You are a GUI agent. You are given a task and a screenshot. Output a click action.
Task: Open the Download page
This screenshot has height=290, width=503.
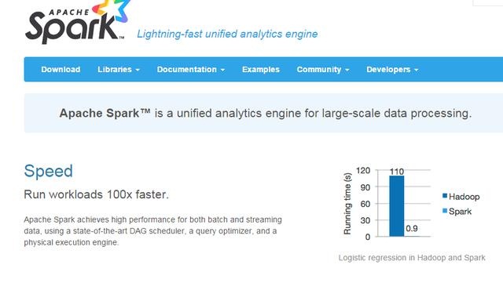click(x=61, y=70)
